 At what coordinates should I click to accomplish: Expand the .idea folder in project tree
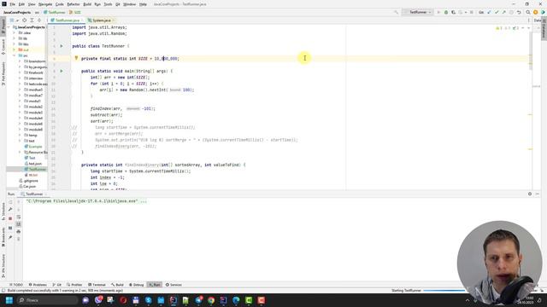pyautogui.click(x=15, y=32)
